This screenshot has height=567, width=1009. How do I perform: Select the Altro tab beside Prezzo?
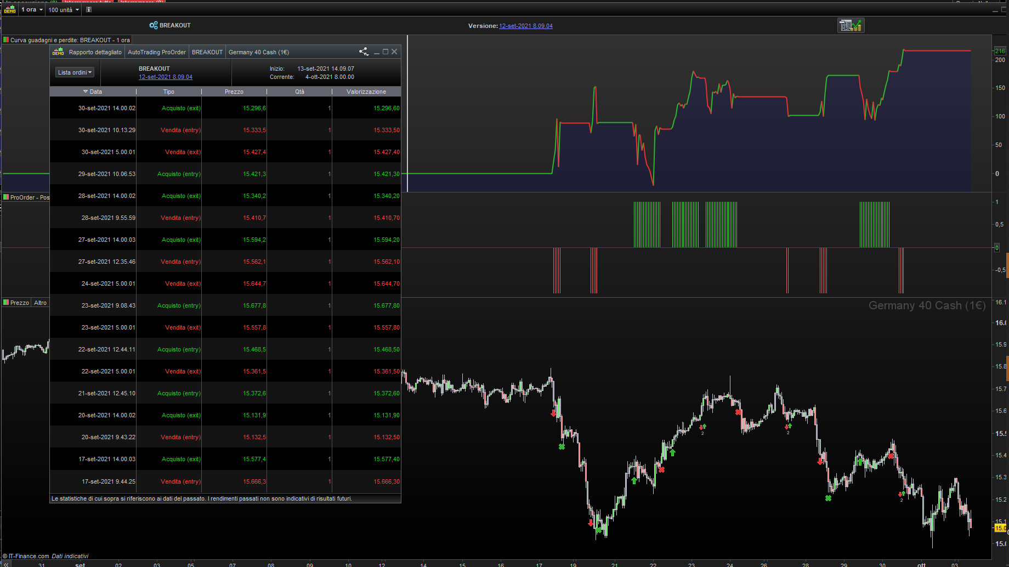[x=41, y=303]
